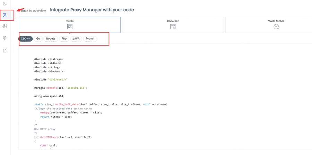Choose the JAVA code sample
Screen dimensions: 312x155
[x=76, y=39]
